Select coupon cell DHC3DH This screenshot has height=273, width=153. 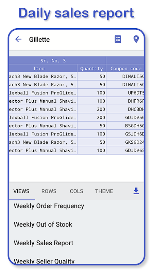click(x=125, y=109)
